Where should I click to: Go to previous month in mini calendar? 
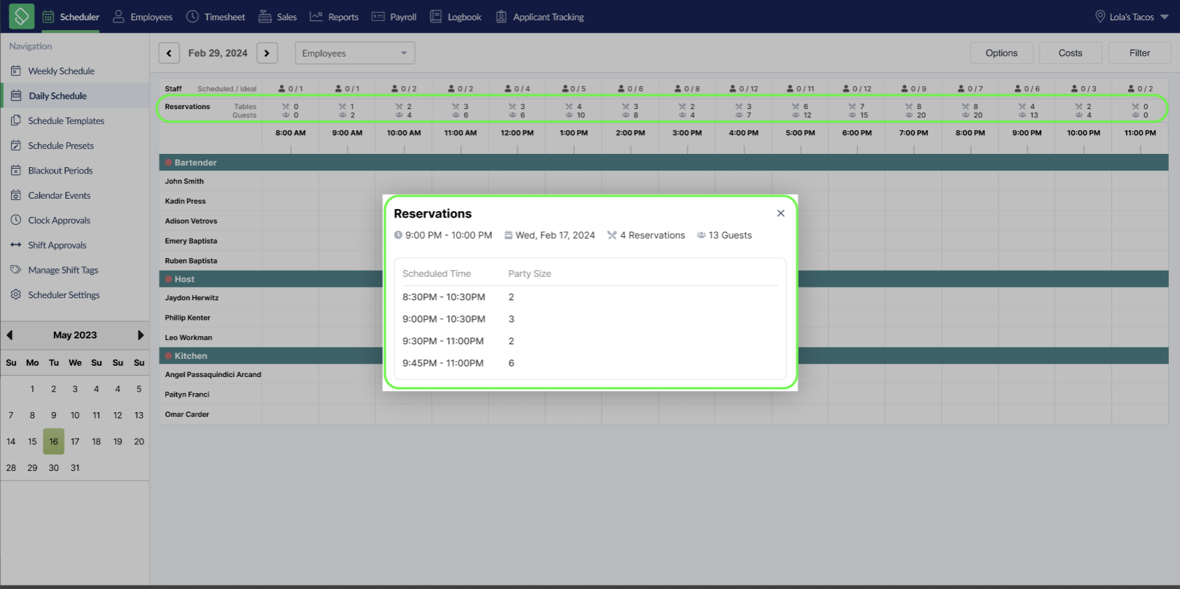pyautogui.click(x=10, y=335)
